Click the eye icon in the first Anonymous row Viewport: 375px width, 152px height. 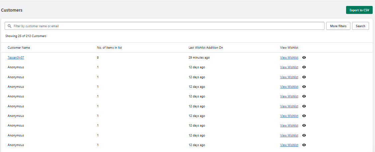(304, 67)
